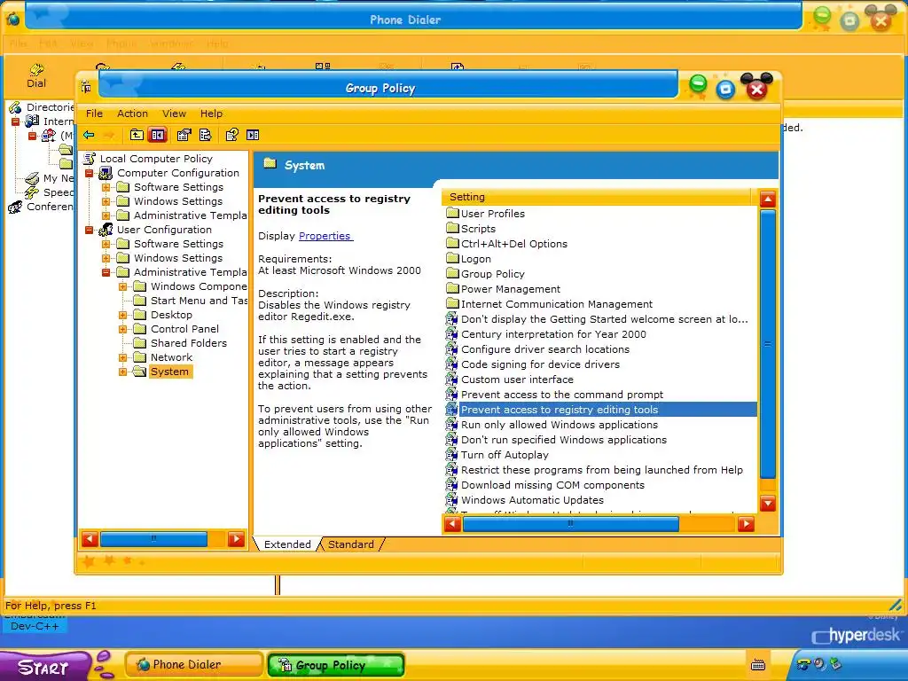Screen dimensions: 908x681
Task: Open the View menu in Group Policy
Action: (x=174, y=113)
